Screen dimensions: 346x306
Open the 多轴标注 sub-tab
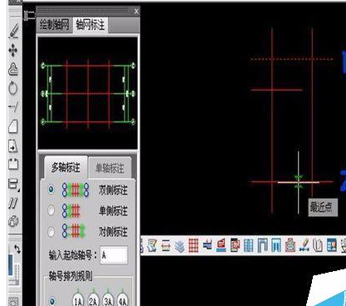[66, 167]
